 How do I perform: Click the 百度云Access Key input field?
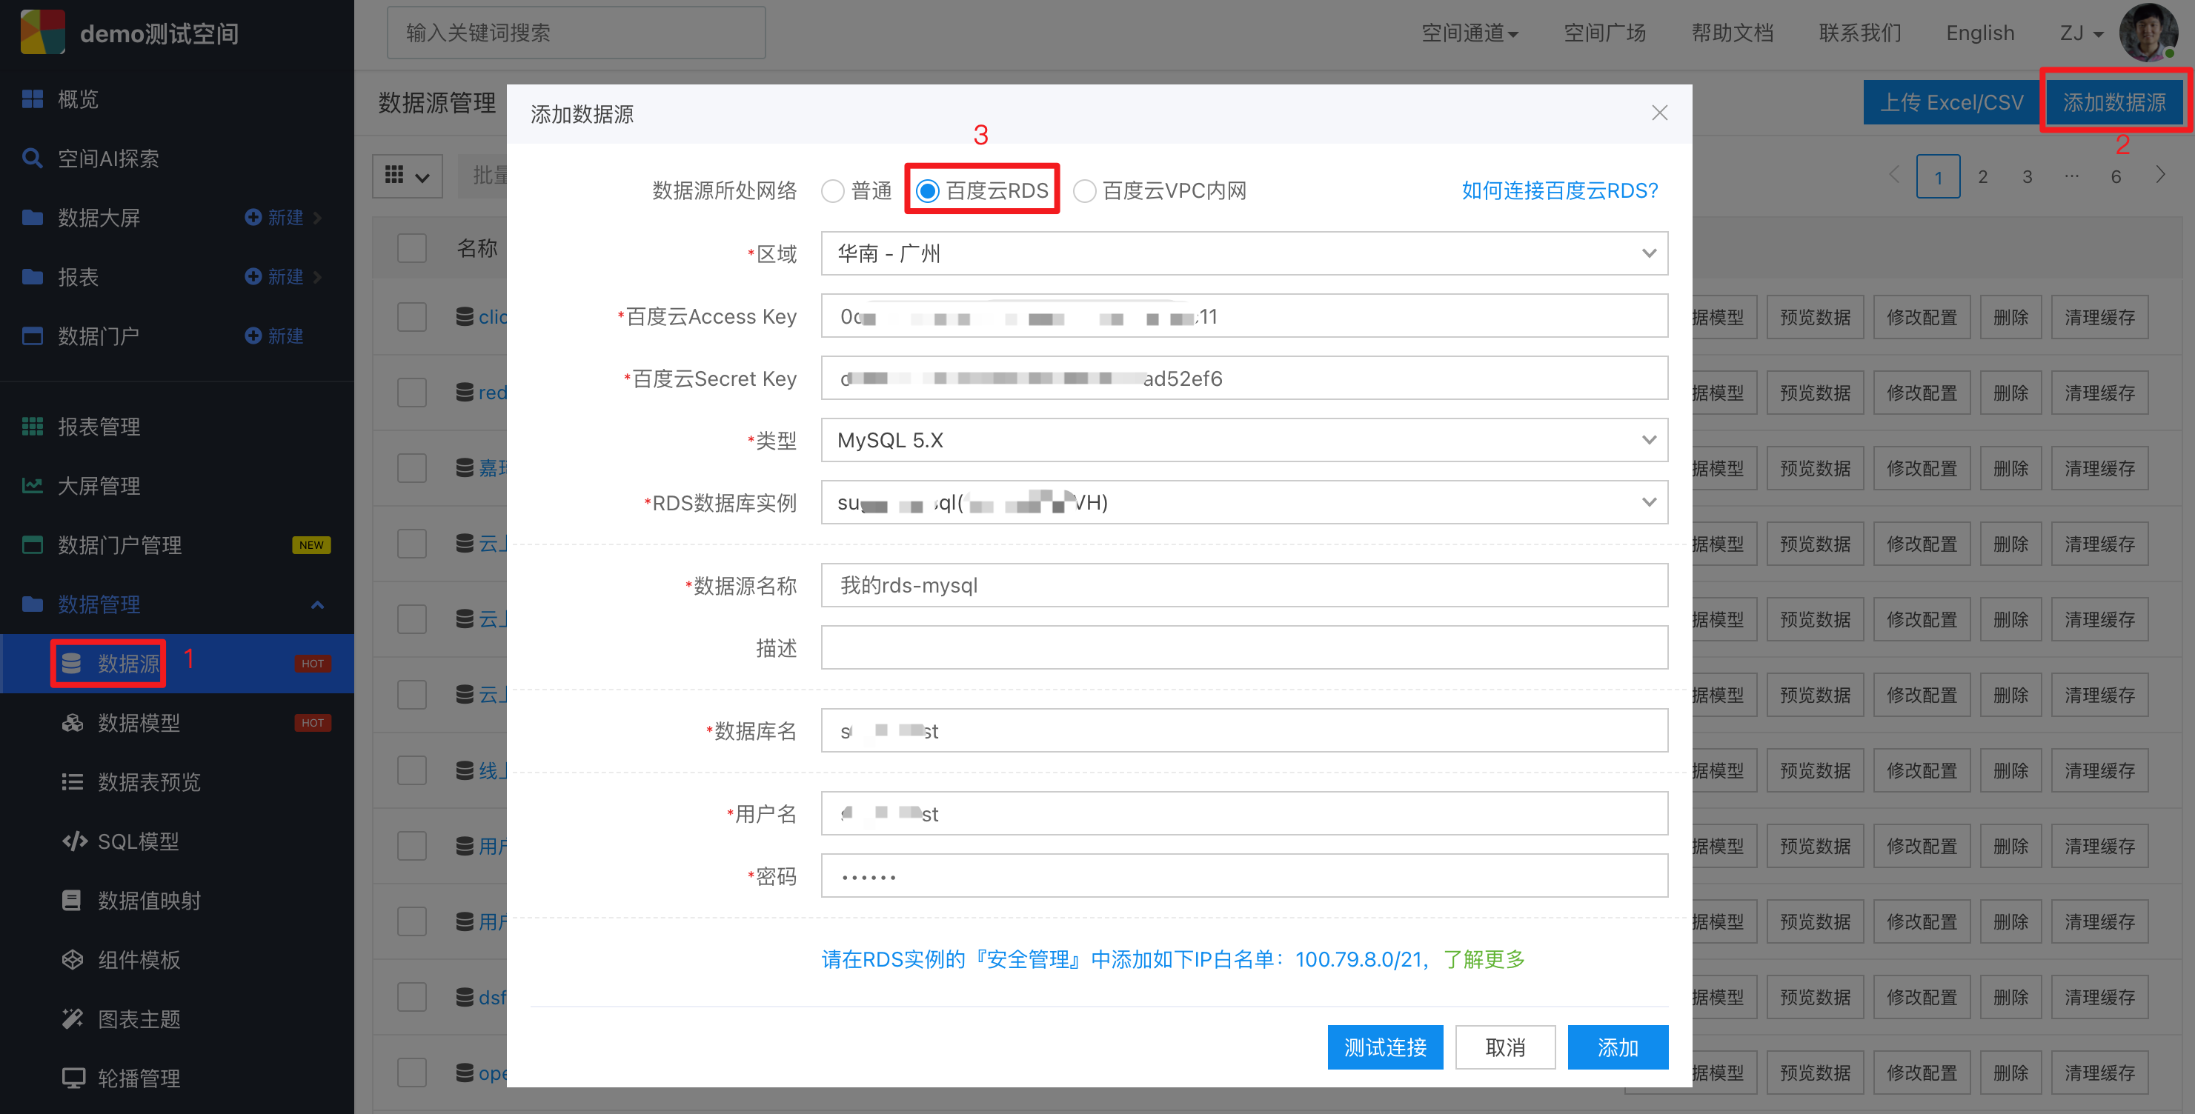coord(1244,316)
